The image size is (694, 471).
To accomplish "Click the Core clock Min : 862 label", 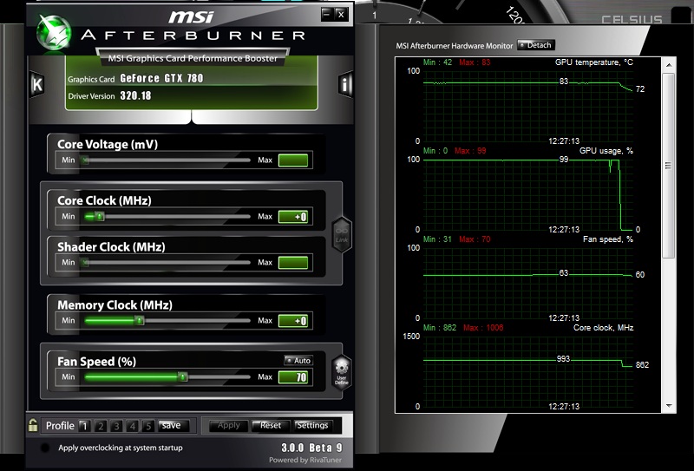I will pos(440,328).
